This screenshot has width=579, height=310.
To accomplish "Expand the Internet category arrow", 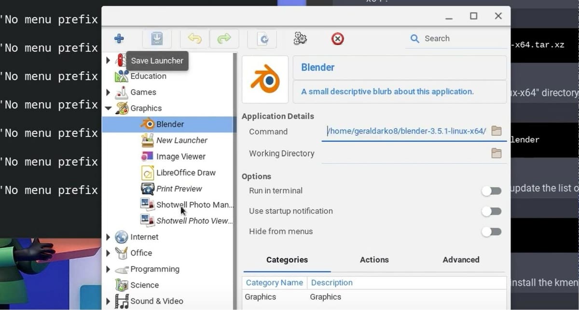I will point(108,237).
